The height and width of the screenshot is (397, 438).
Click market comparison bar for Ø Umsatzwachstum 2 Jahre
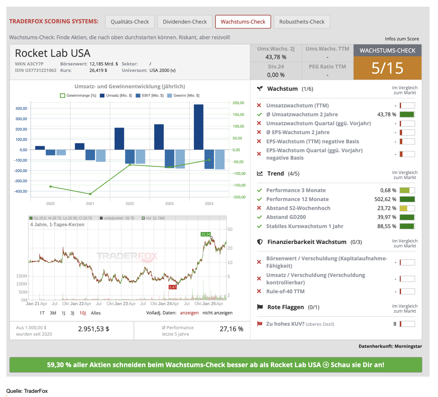click(407, 115)
